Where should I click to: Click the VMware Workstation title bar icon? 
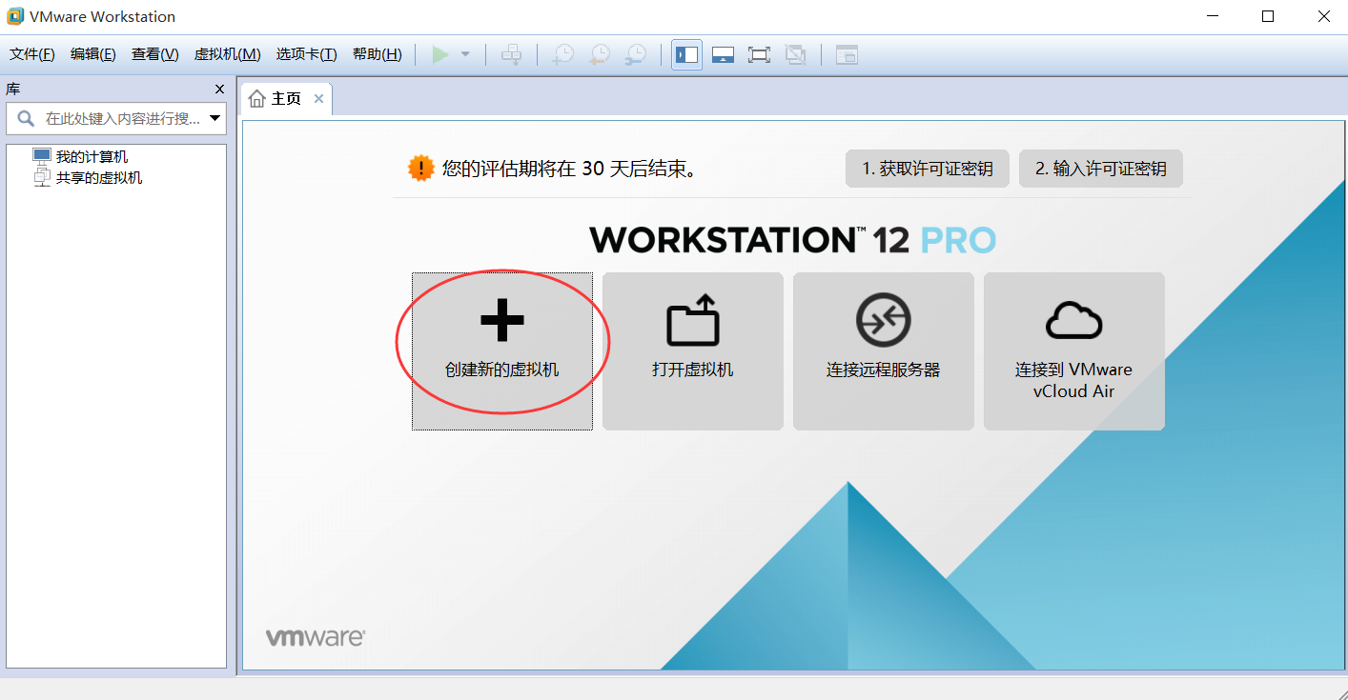tap(15, 16)
